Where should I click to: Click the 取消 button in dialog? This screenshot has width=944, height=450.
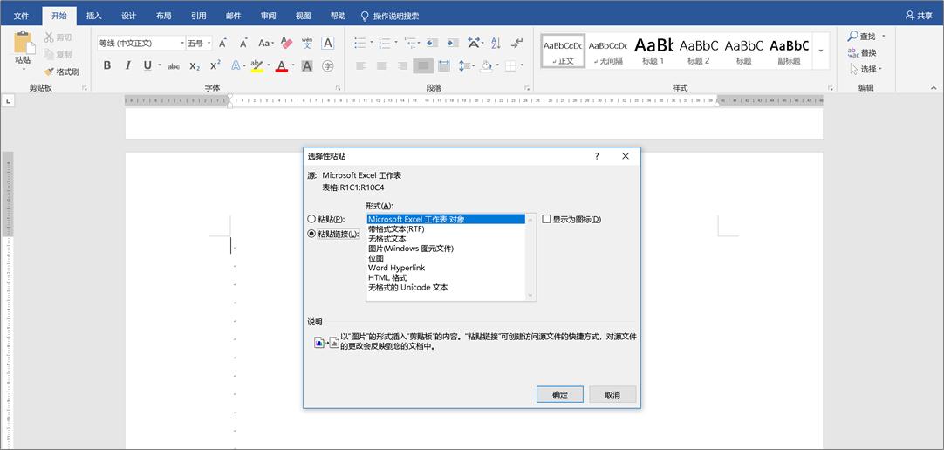pyautogui.click(x=612, y=395)
